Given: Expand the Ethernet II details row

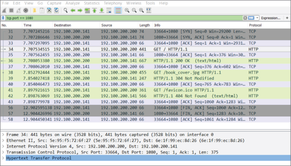Looking at the screenshot, I should (x=3, y=140).
